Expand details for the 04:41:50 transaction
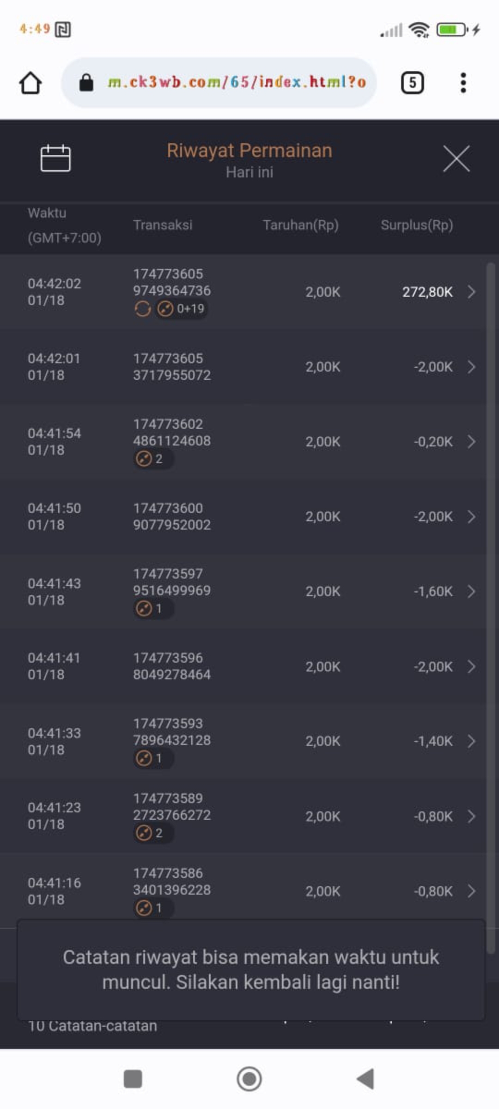Image resolution: width=499 pixels, height=1109 pixels. tap(471, 517)
